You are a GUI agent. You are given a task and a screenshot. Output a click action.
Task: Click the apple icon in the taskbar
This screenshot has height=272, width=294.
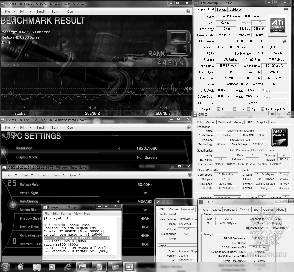point(21,267)
